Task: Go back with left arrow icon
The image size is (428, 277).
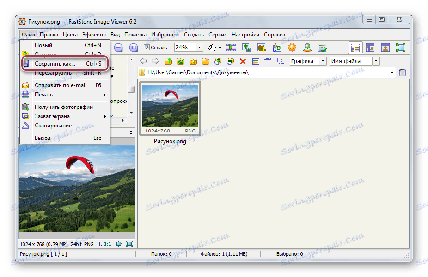Action: pos(143,61)
